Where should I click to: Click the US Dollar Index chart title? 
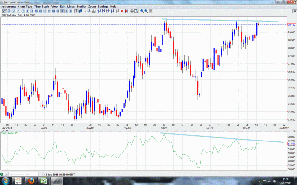(x=18, y=15)
